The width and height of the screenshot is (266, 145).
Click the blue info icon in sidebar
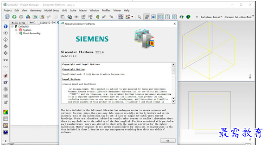coord(6,26)
